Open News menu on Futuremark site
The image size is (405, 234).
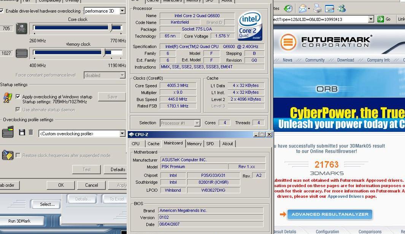click(x=287, y=60)
